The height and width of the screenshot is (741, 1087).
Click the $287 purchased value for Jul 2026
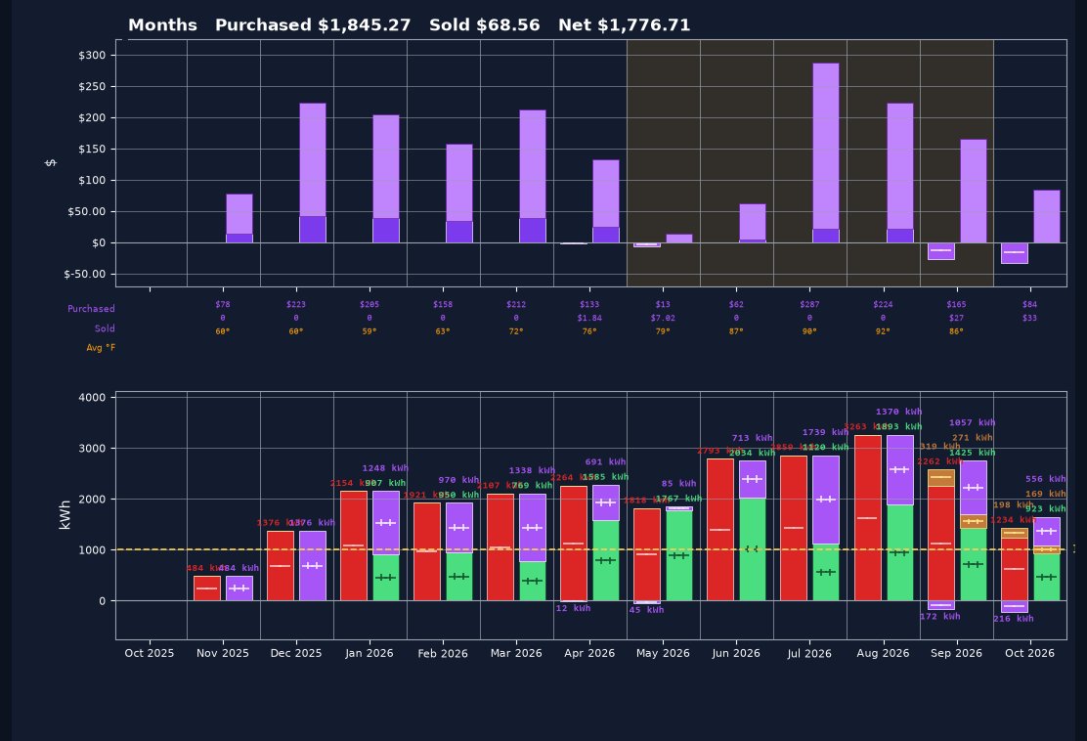(809, 304)
